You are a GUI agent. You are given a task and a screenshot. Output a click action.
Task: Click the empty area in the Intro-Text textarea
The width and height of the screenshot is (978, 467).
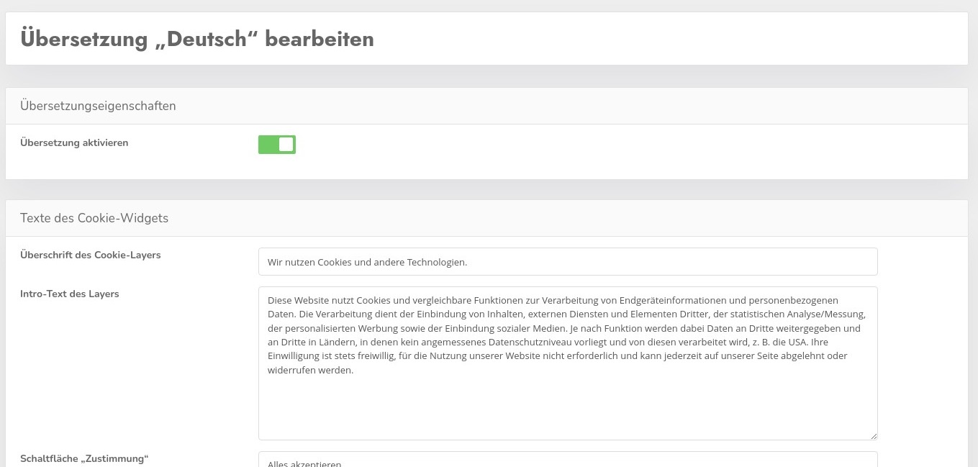click(567, 408)
